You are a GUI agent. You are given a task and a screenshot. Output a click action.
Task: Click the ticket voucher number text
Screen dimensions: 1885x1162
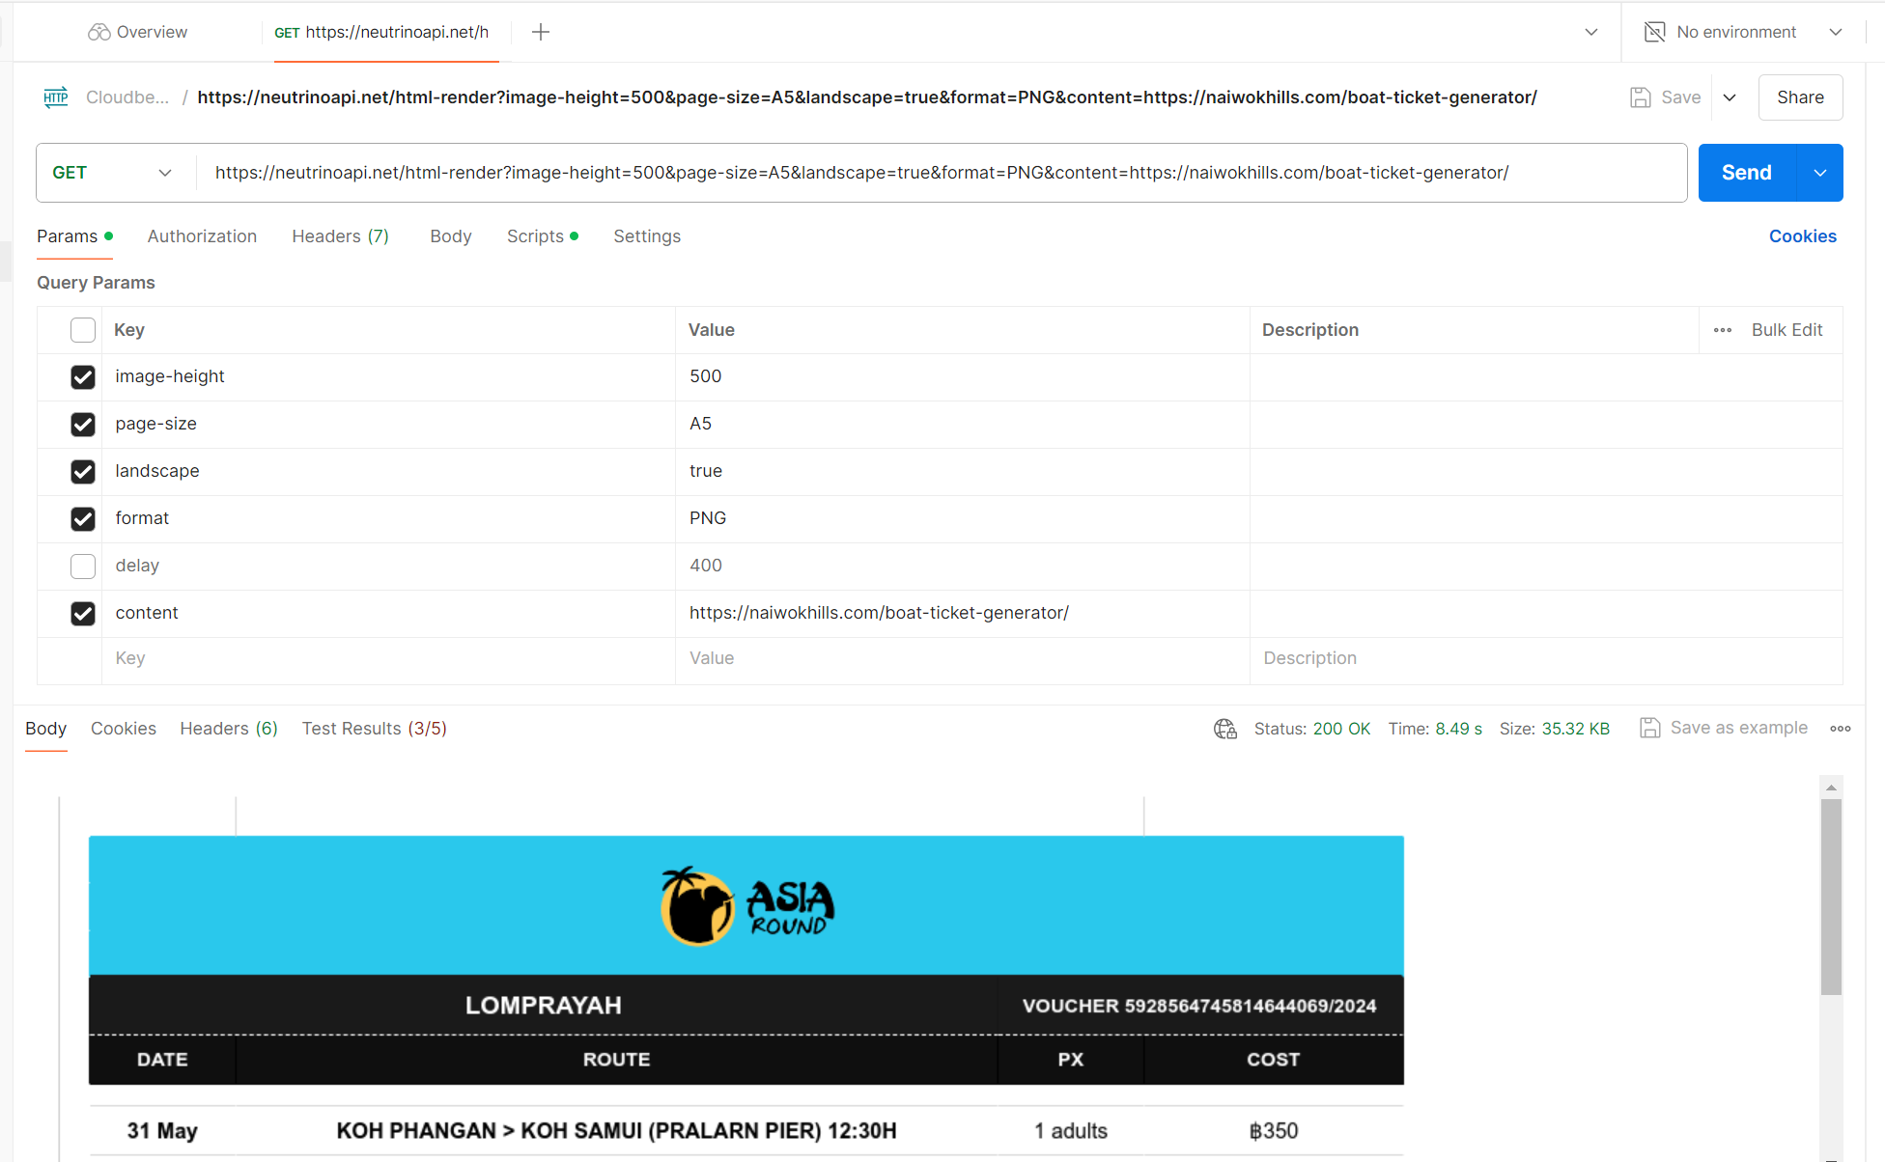(x=1199, y=1007)
